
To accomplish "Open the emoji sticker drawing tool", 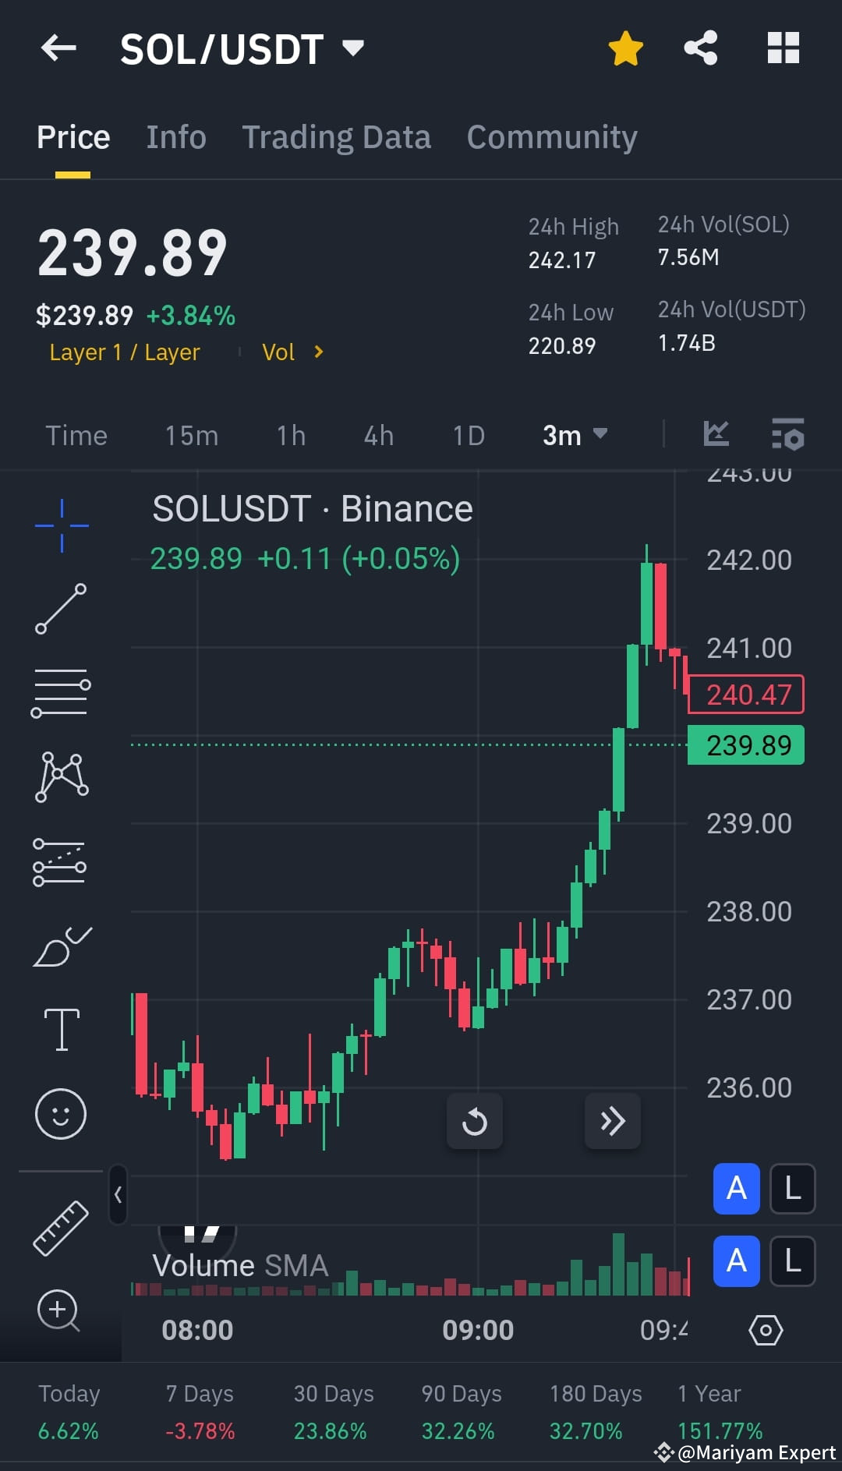I will point(61,1114).
